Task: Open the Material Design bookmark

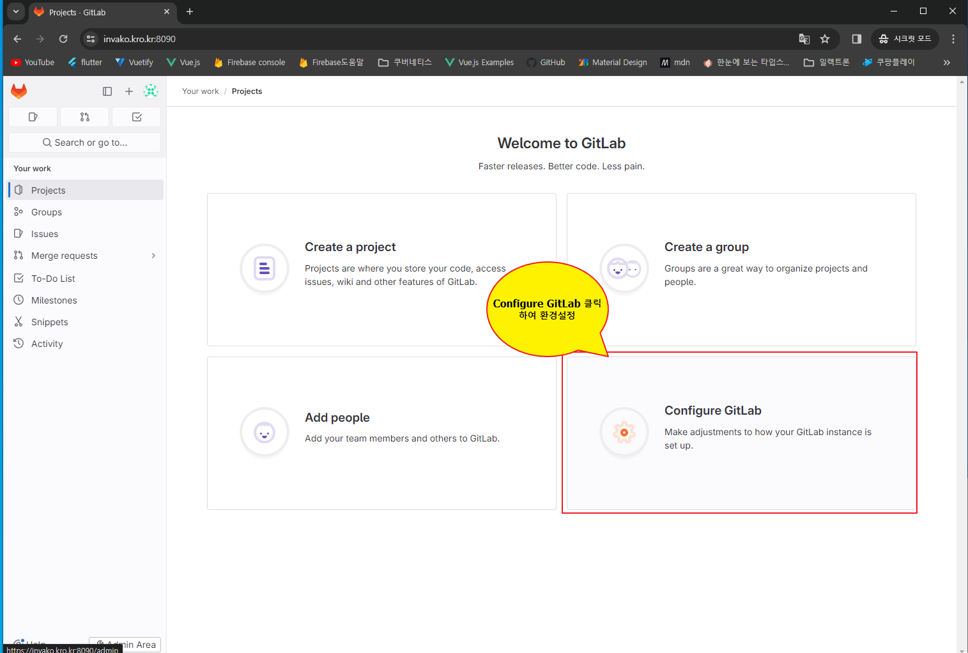Action: 613,62
